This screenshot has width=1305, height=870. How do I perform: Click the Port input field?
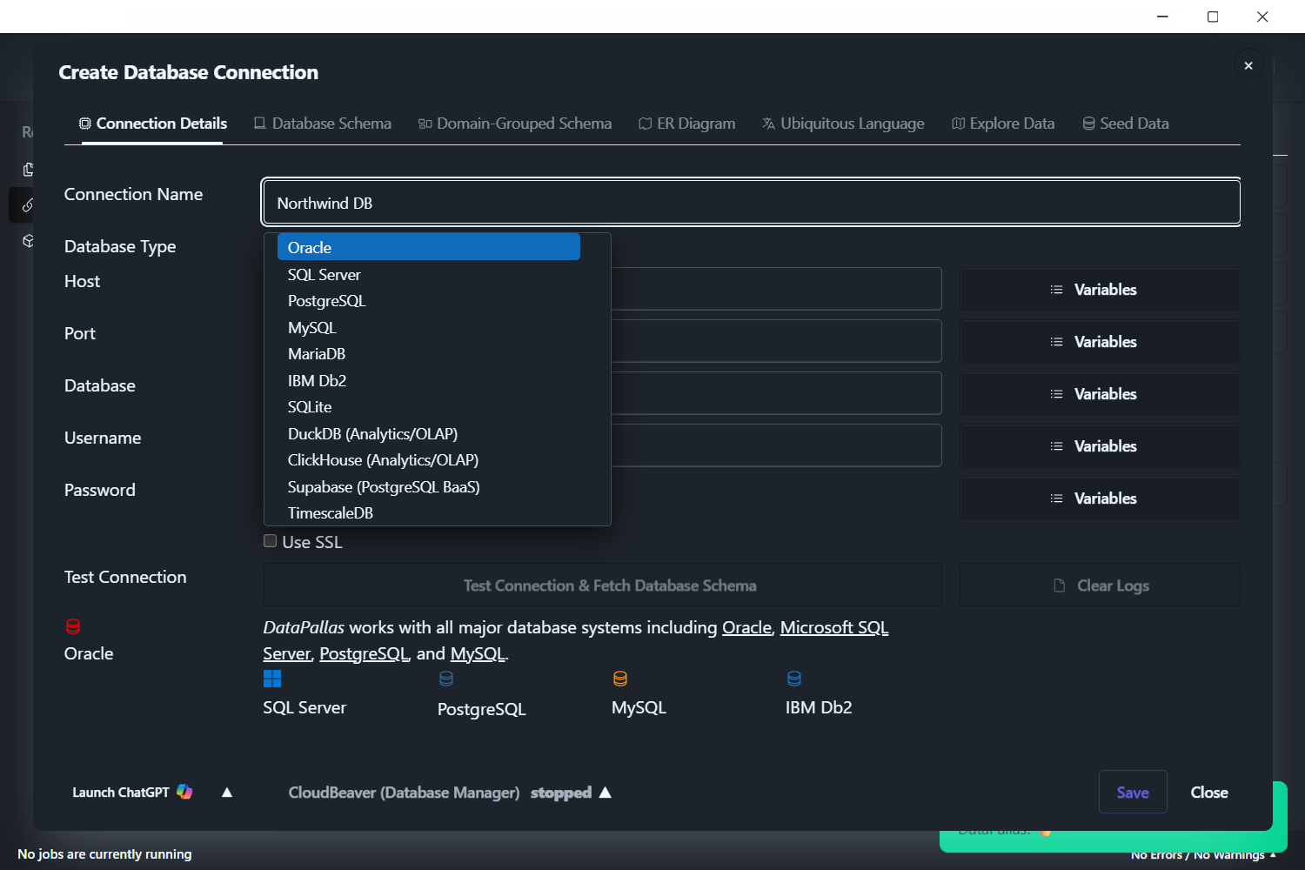click(x=776, y=342)
